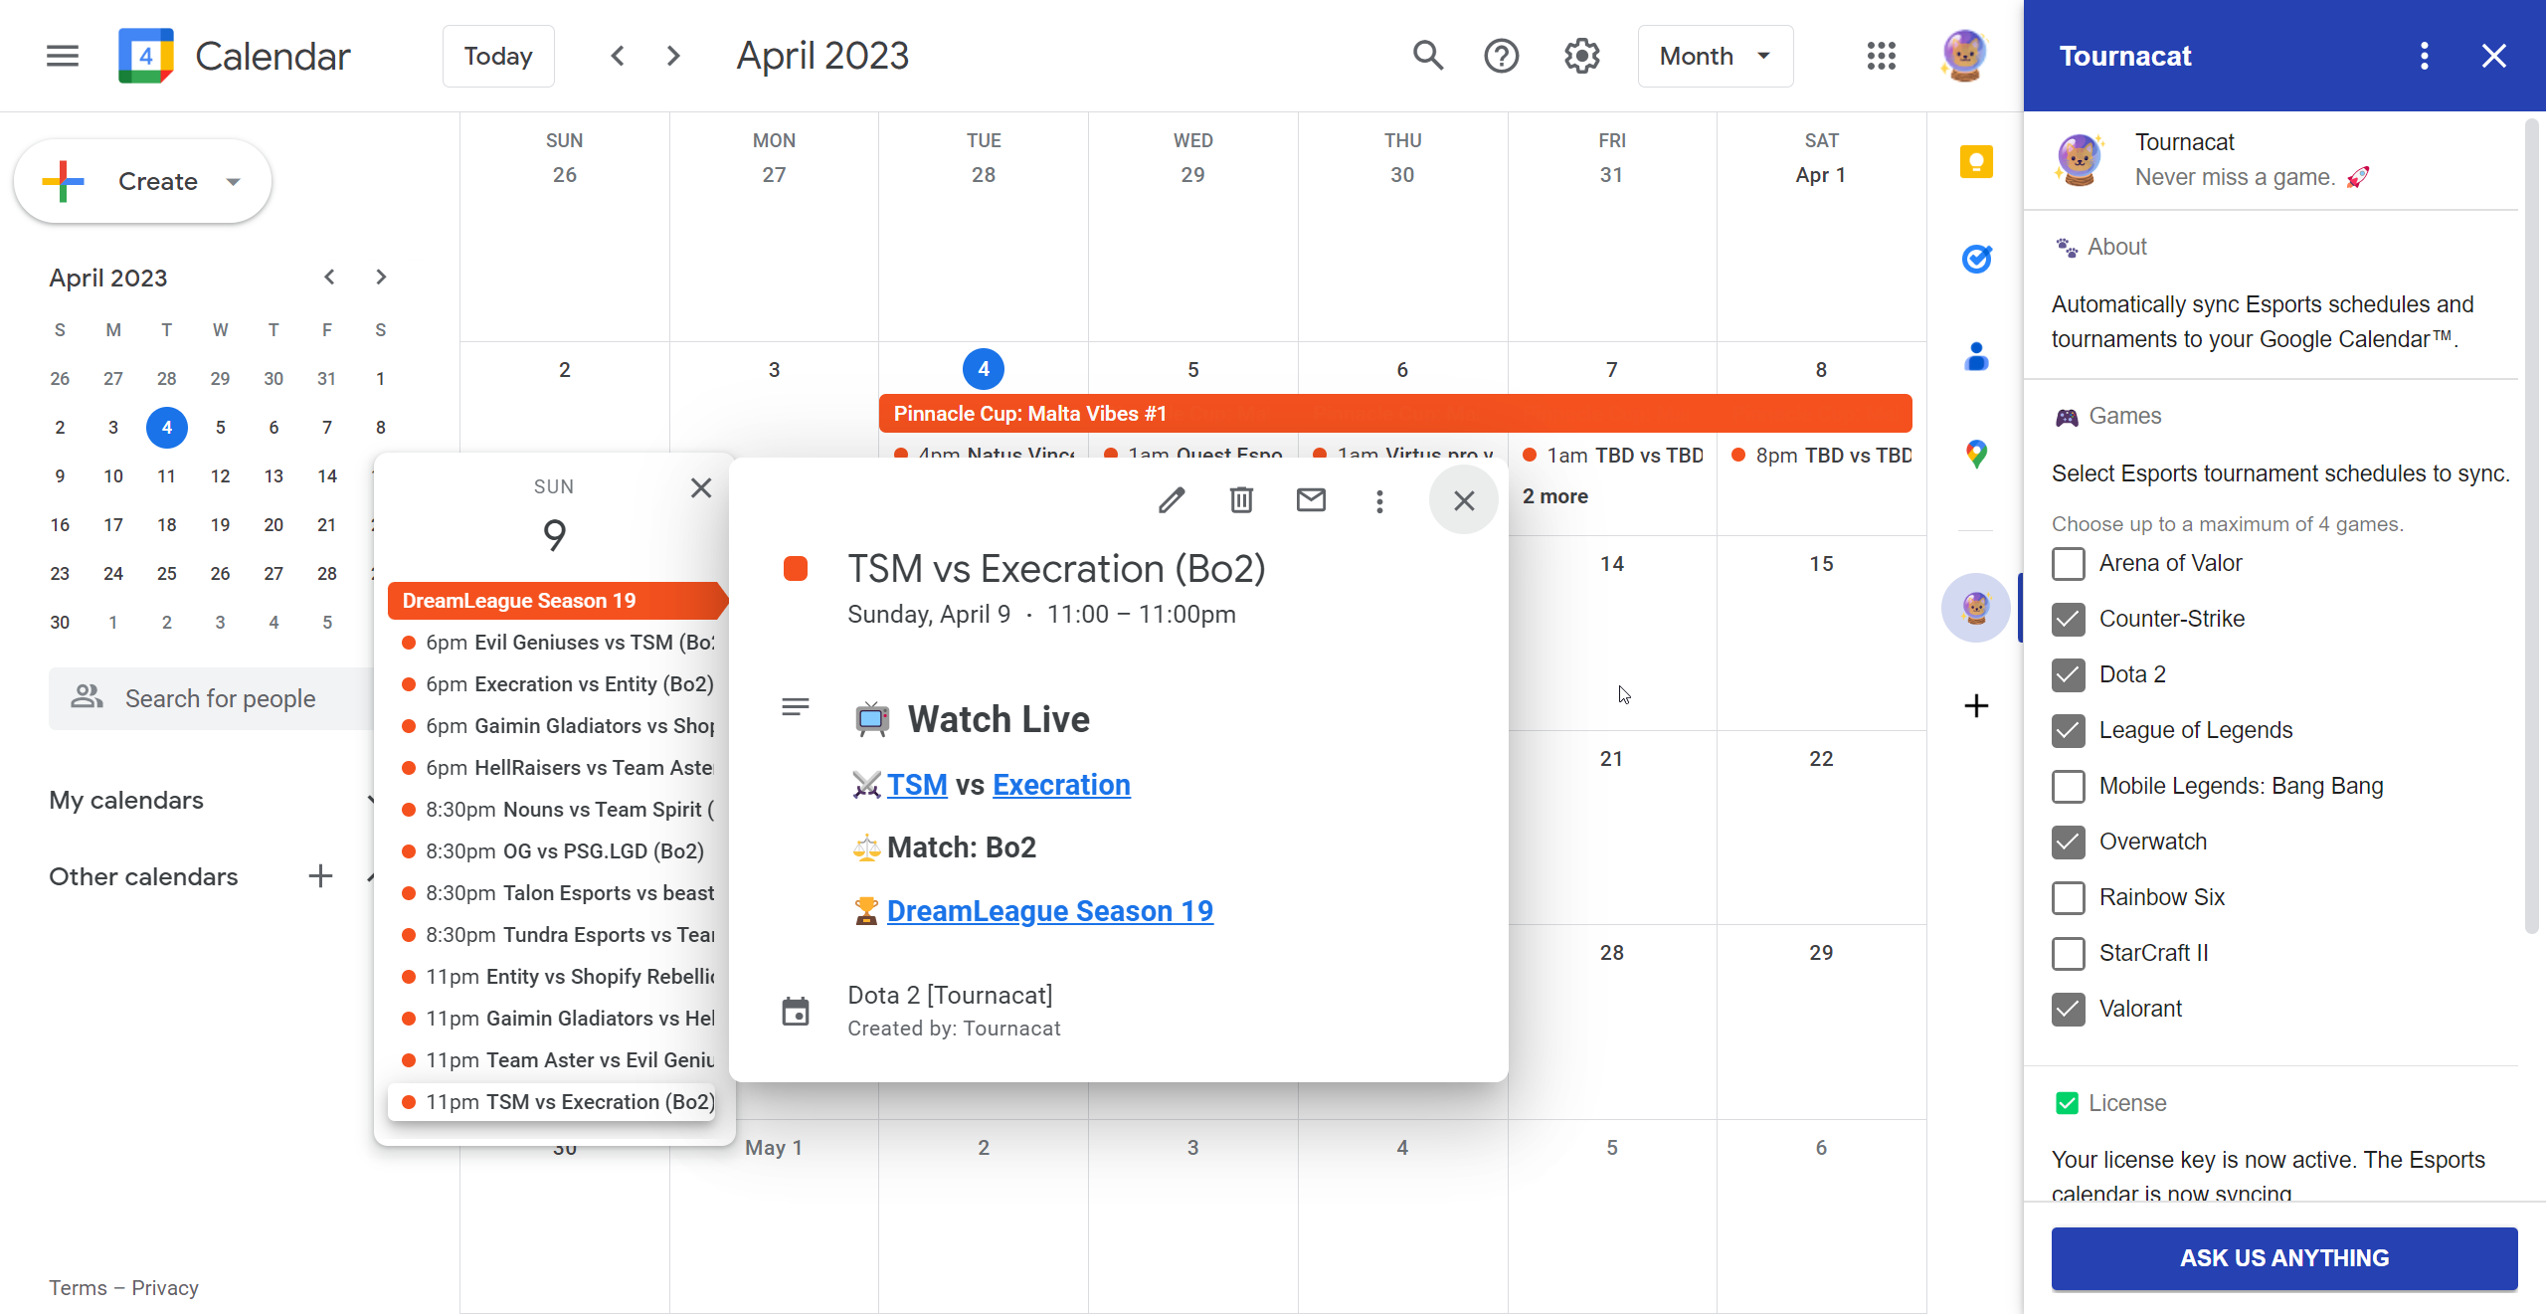Click the DreamLeague Season 19 tournament link
The height and width of the screenshot is (1314, 2546).
click(x=1048, y=912)
